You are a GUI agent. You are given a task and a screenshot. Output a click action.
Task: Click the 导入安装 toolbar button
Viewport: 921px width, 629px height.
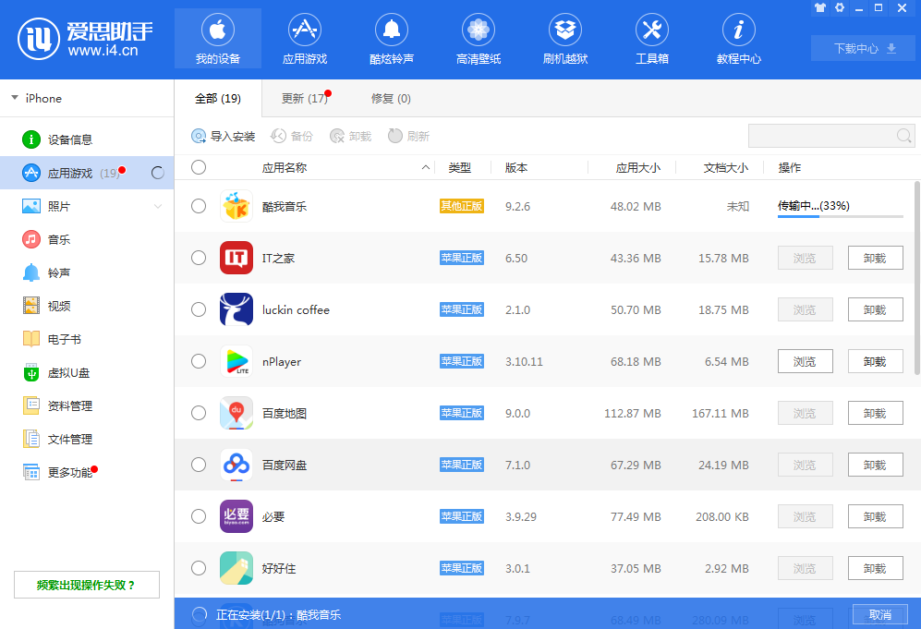point(224,137)
